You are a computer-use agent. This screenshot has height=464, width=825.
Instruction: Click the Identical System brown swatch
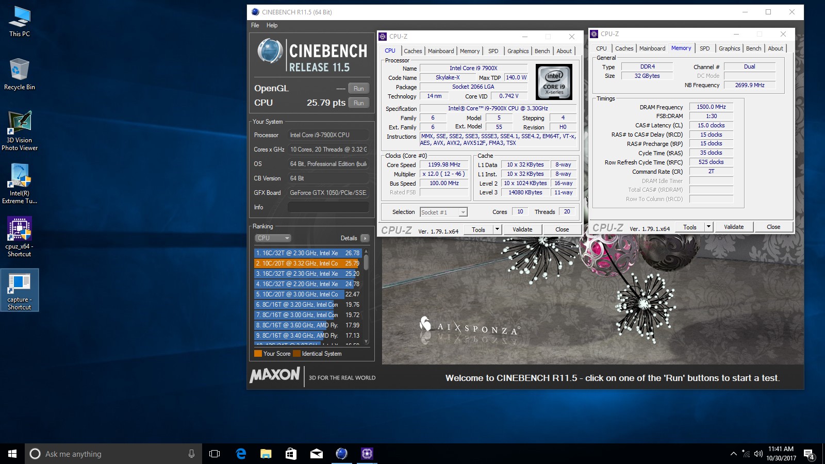[296, 354]
